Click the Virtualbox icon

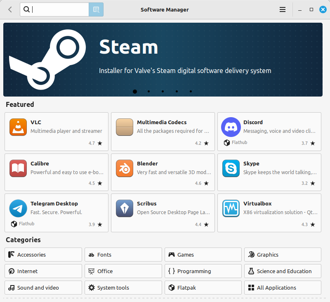pyautogui.click(x=231, y=208)
